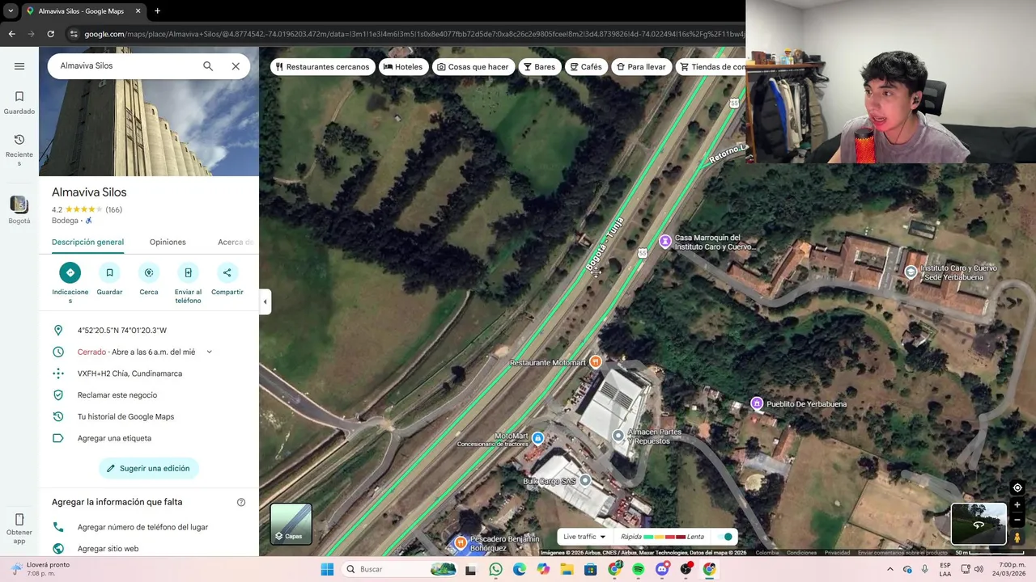Open the Capas layers thumbnail
1036x582 pixels.
pyautogui.click(x=291, y=524)
